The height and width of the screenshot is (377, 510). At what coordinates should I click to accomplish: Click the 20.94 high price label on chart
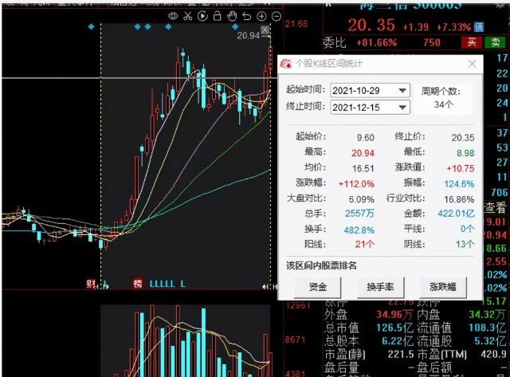coord(248,35)
